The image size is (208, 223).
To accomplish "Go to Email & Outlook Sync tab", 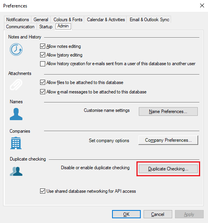I will click(x=149, y=20).
